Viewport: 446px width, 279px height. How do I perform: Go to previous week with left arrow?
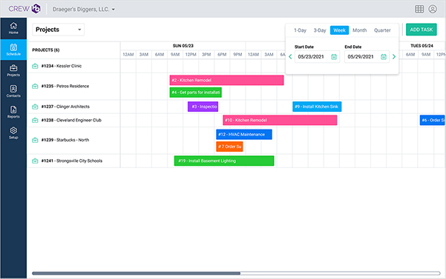(x=290, y=57)
